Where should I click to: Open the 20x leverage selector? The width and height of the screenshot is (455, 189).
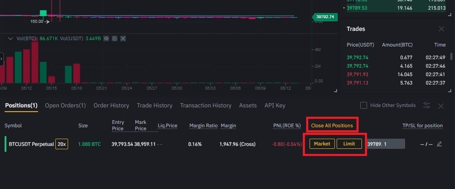click(x=62, y=144)
